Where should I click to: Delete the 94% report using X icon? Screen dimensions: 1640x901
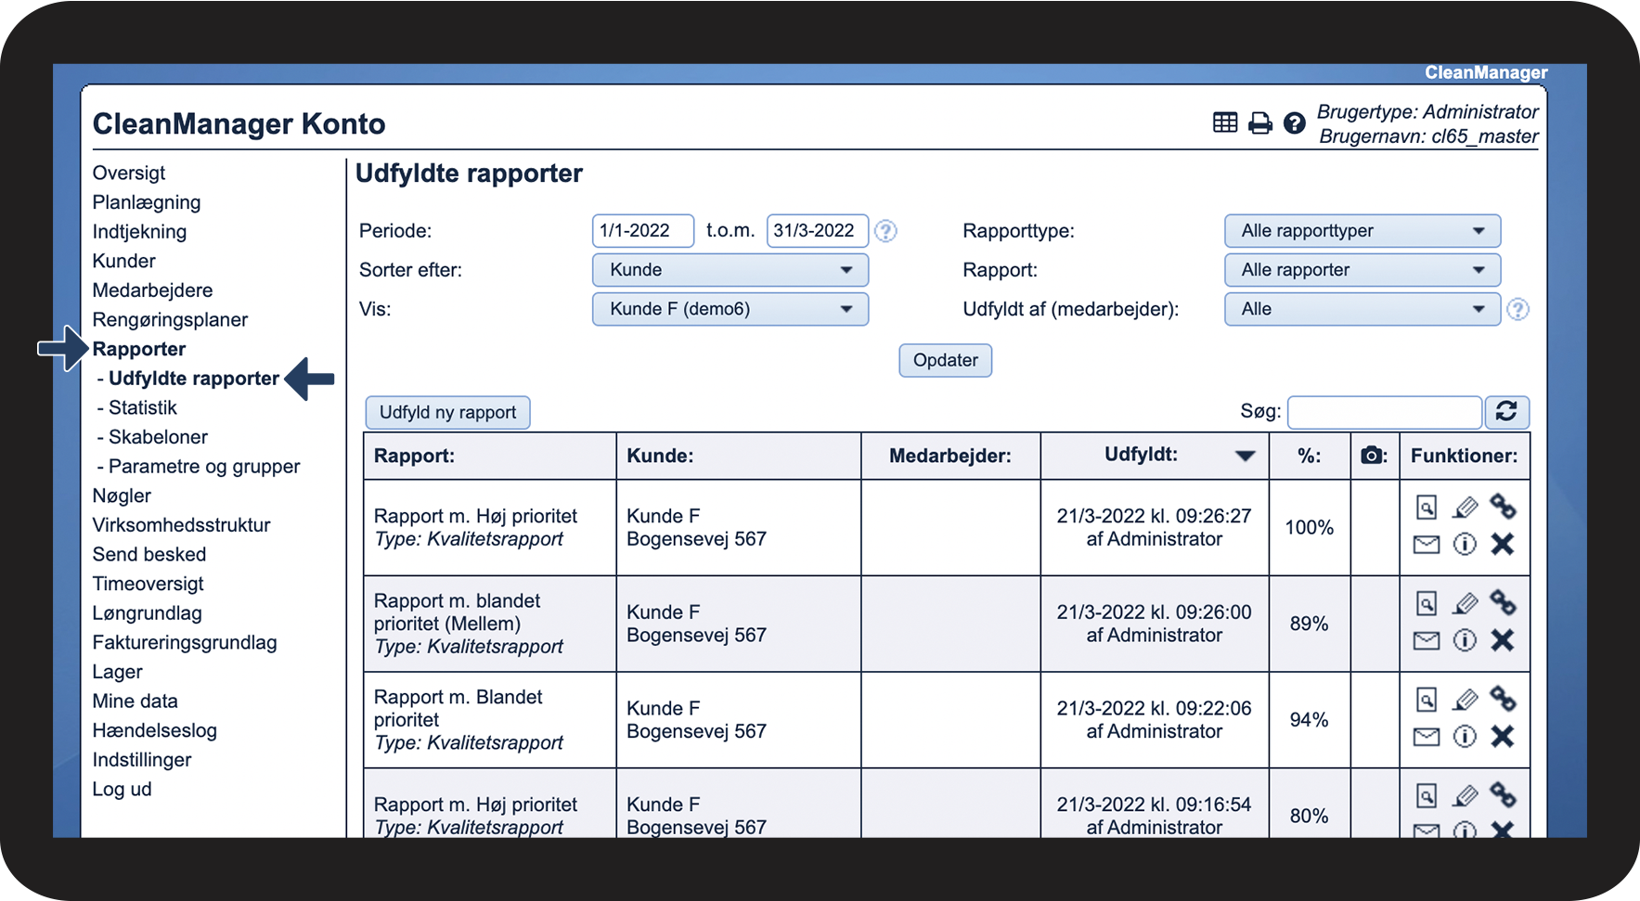click(x=1503, y=737)
